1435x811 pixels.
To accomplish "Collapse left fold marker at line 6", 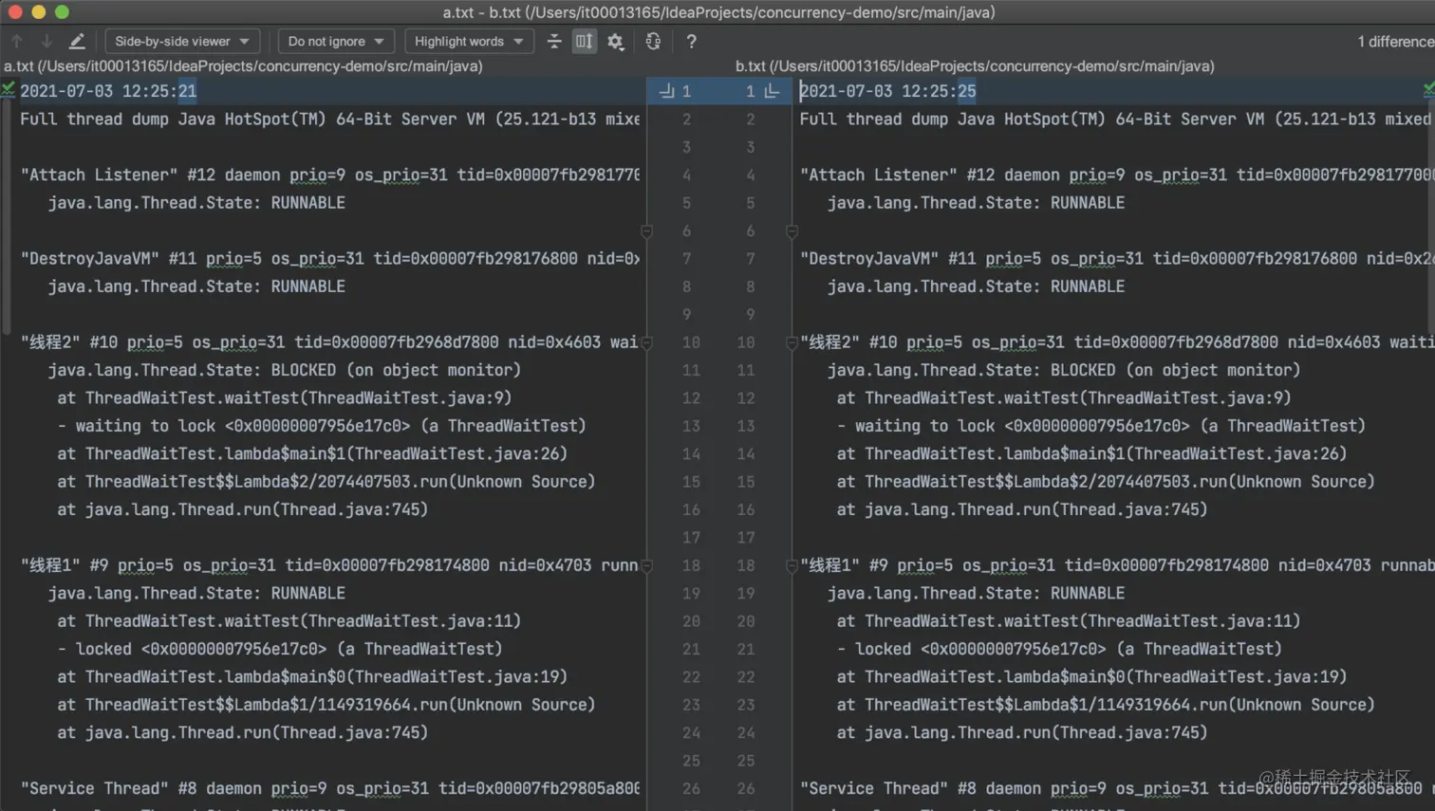I will [646, 231].
